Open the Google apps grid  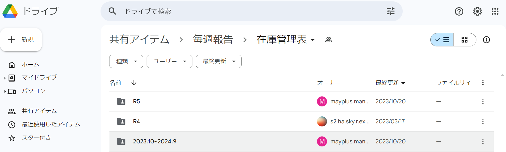[x=495, y=11]
